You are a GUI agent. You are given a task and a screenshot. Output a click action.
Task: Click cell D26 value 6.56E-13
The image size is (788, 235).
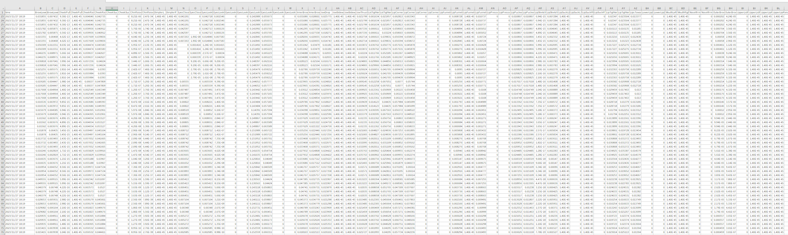(64, 28)
